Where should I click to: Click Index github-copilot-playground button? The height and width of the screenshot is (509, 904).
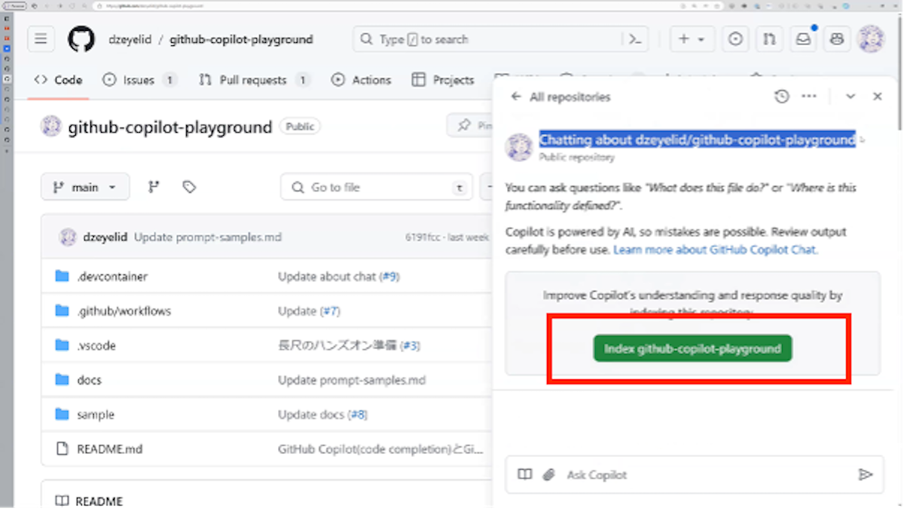click(692, 349)
